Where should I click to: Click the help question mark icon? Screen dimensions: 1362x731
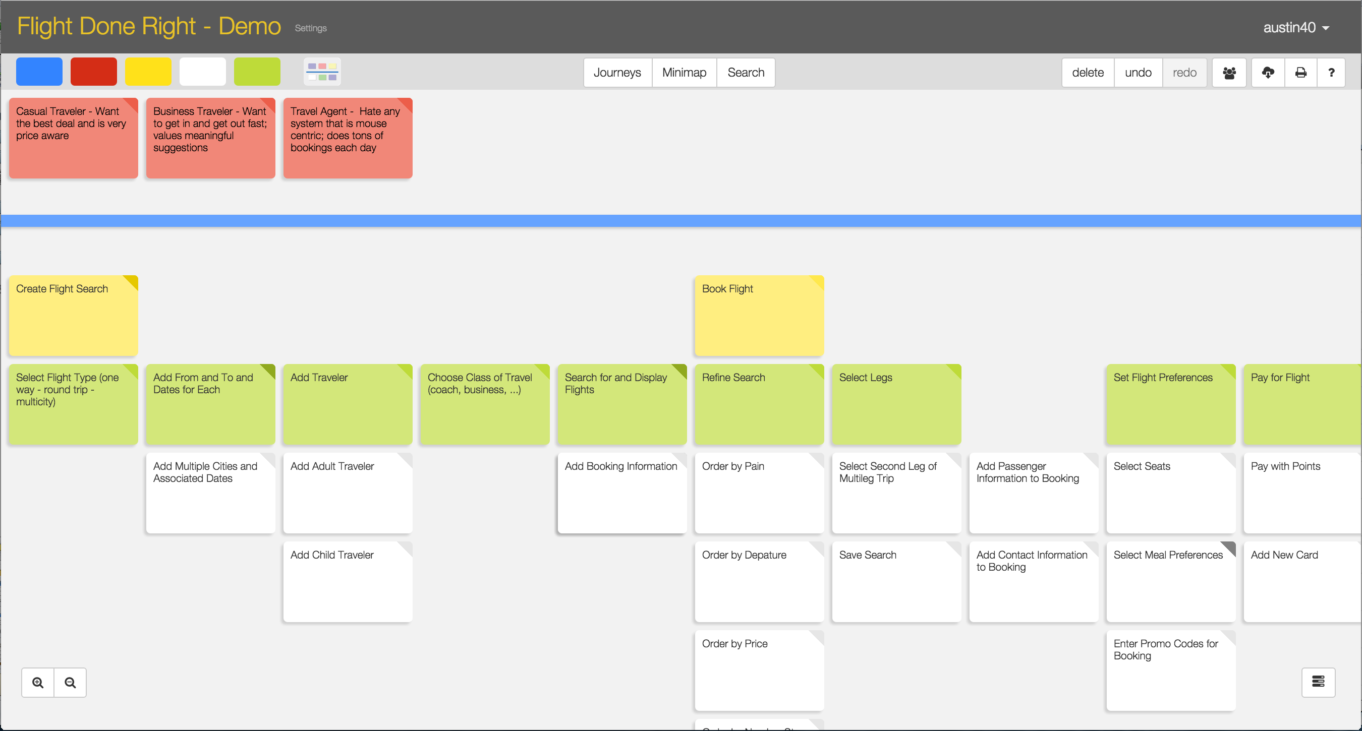click(1331, 72)
